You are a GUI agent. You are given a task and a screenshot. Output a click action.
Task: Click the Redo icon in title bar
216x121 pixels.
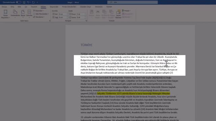[33, 2]
